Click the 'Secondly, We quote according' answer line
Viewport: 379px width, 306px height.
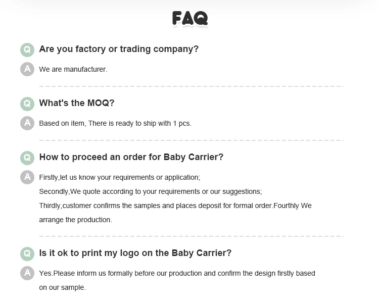[151, 191]
